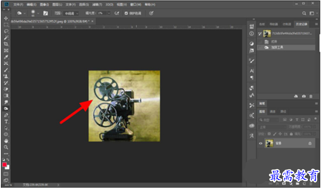Open the Layers panel menu button

click(316, 112)
